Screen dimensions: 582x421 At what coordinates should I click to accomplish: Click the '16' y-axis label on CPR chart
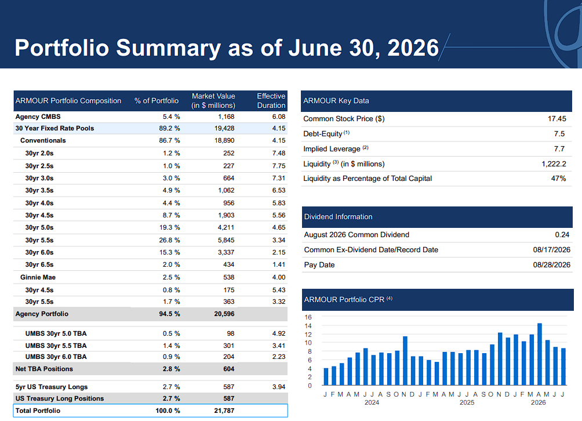click(308, 317)
